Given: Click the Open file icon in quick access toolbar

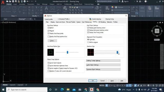Looking at the screenshot, I should click(x=10, y=1).
